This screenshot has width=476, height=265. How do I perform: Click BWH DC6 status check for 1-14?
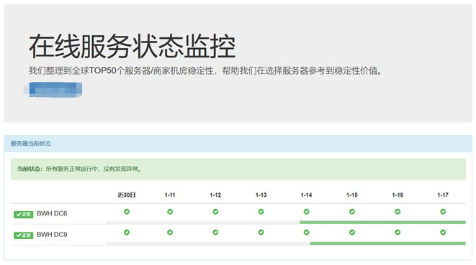pos(307,212)
